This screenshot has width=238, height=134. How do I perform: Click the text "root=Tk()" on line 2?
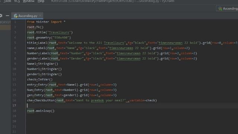click(35, 27)
